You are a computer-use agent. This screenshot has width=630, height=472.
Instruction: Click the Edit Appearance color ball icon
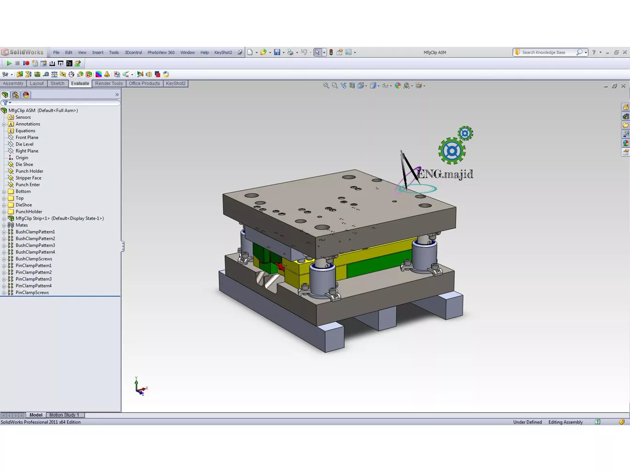397,86
